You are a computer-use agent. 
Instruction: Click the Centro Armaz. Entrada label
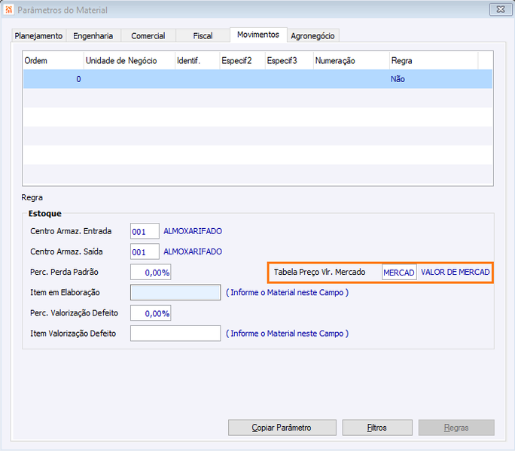point(71,231)
